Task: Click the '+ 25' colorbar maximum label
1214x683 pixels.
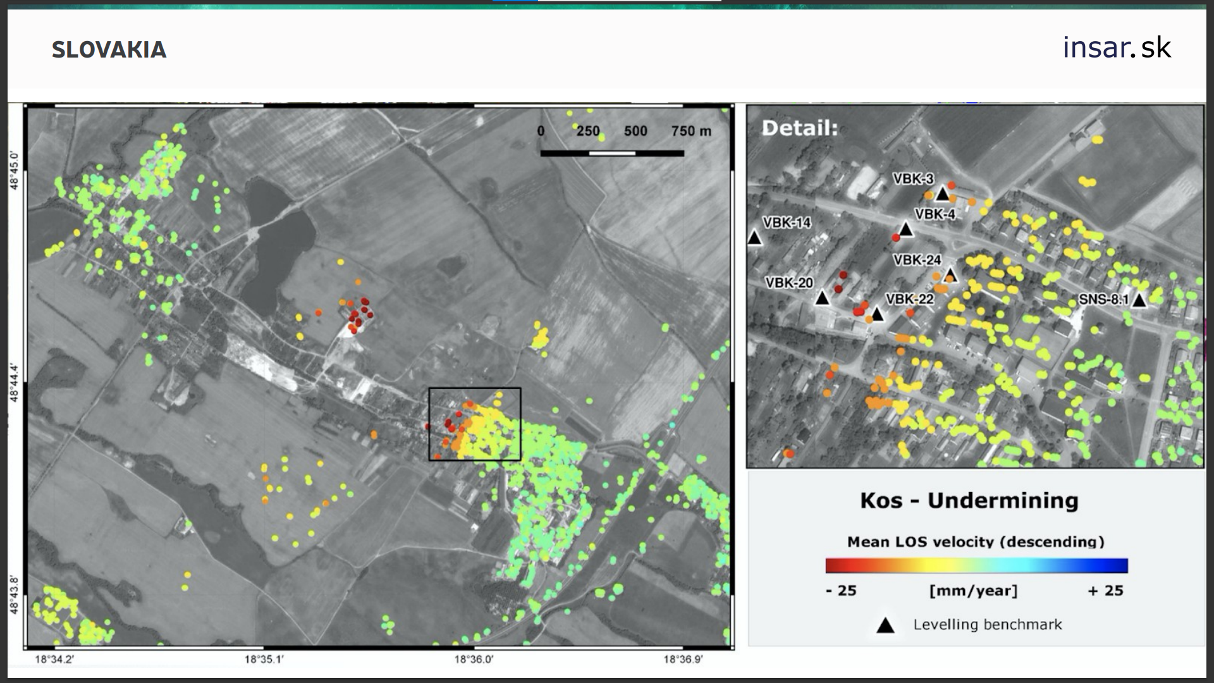Action: click(x=1105, y=591)
